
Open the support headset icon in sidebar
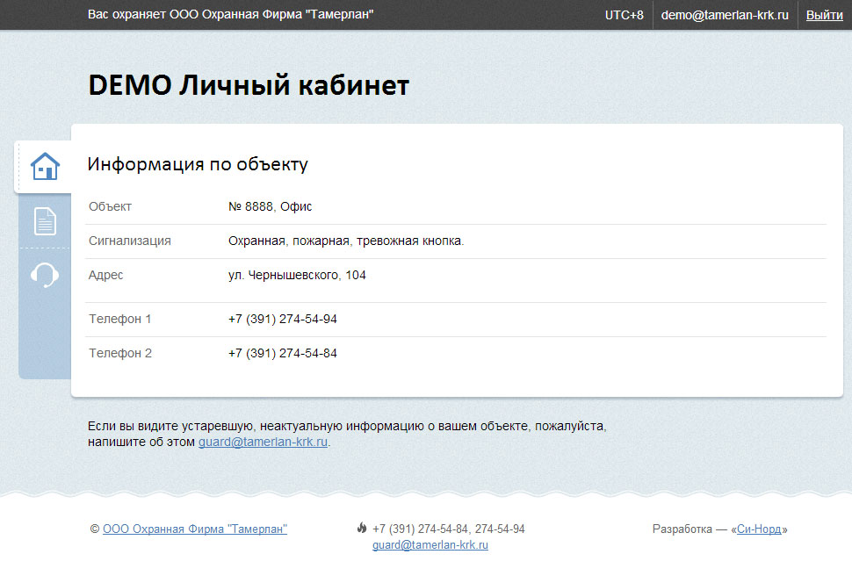45,276
